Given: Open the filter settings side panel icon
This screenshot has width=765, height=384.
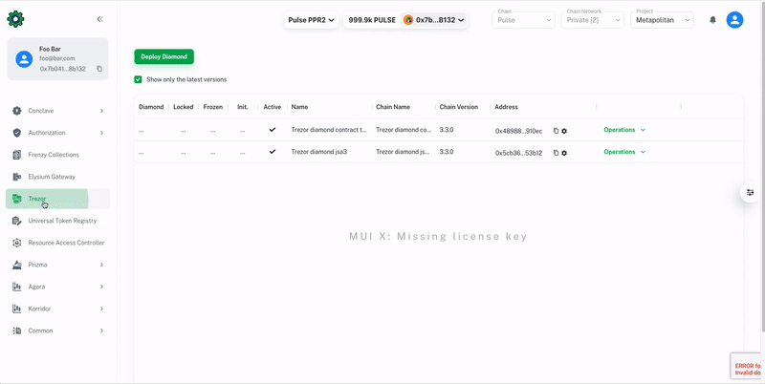Looking at the screenshot, I should (751, 193).
